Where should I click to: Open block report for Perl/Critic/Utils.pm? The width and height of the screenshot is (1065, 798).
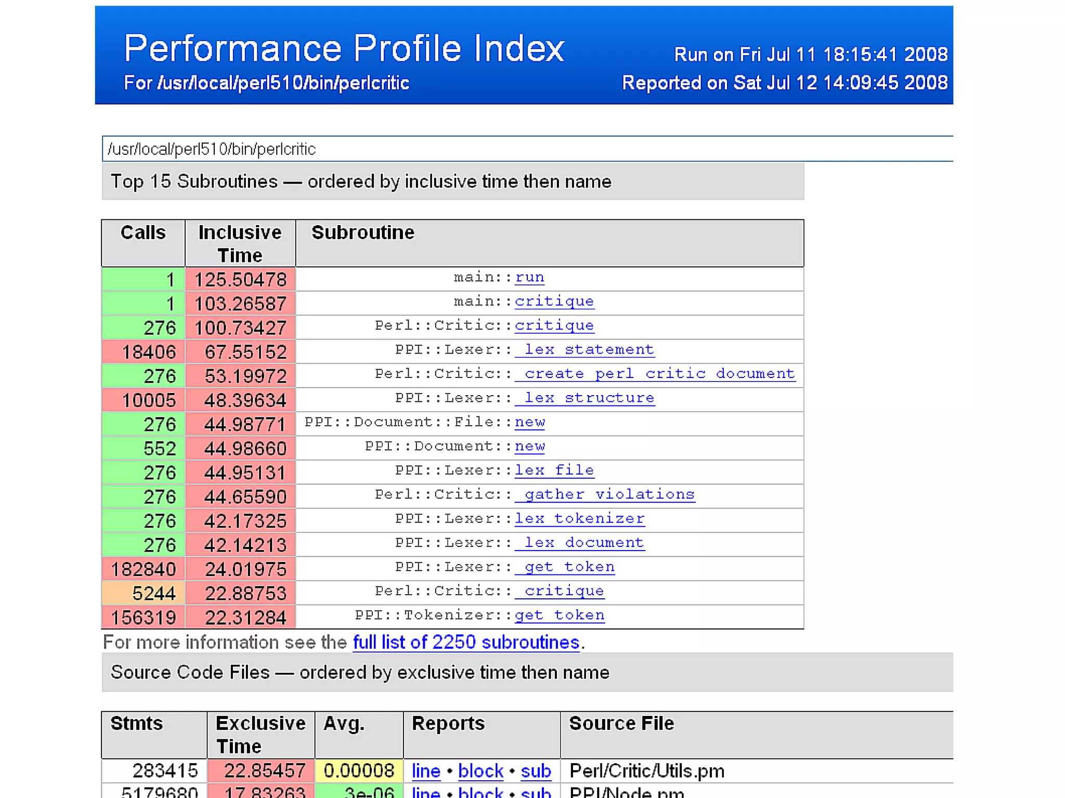coord(480,771)
